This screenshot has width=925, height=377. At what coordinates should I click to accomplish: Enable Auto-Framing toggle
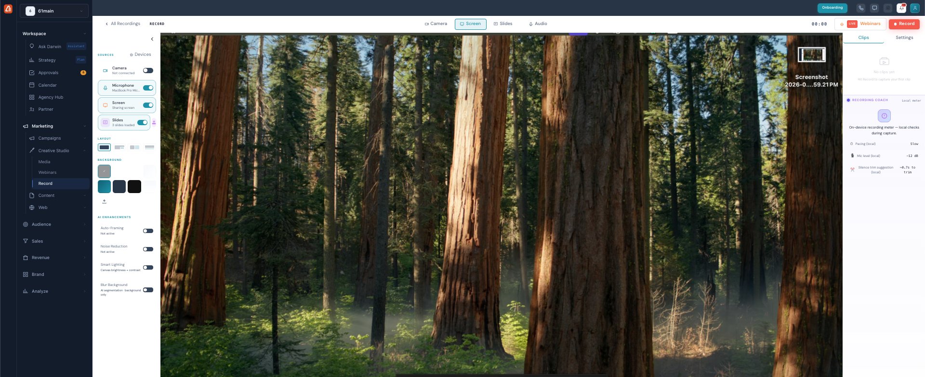(x=148, y=231)
